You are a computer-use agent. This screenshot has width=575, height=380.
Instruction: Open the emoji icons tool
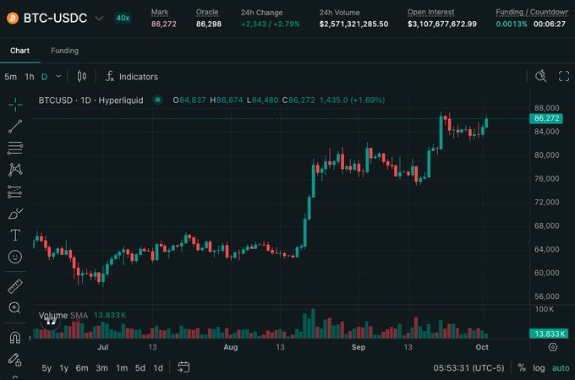pos(15,257)
